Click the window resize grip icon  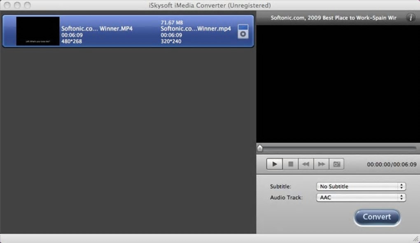(x=416, y=238)
